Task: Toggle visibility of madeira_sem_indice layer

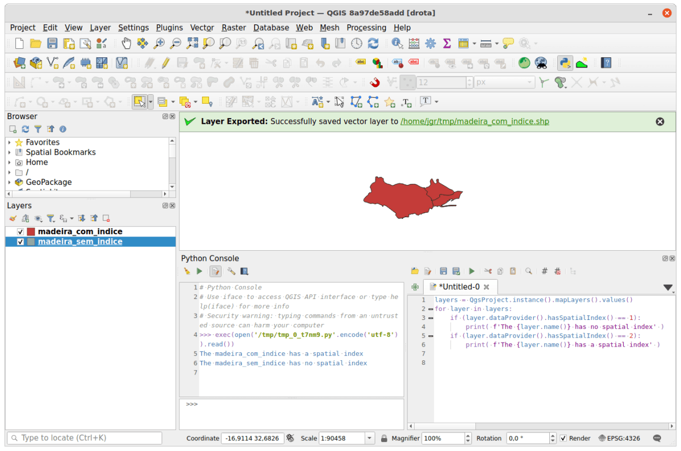Action: coord(20,242)
